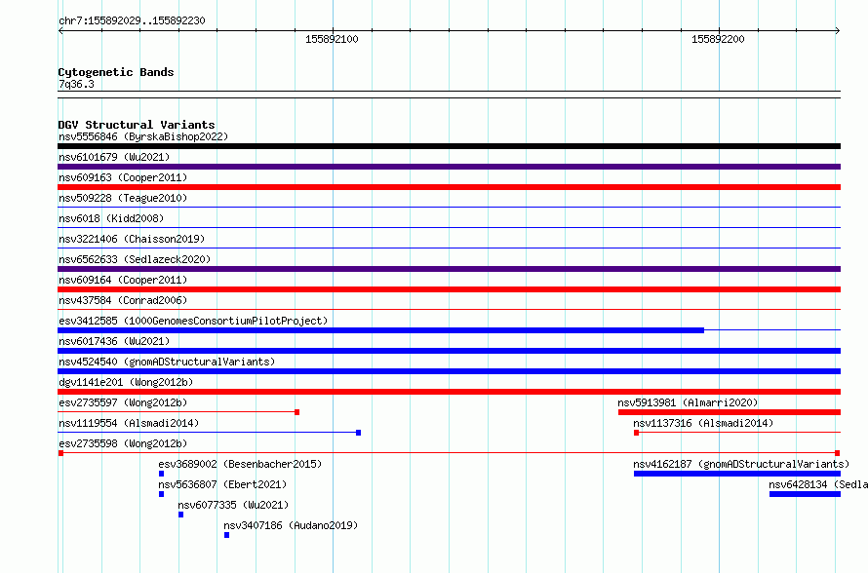Click the right arrow on the ruler

[x=838, y=30]
